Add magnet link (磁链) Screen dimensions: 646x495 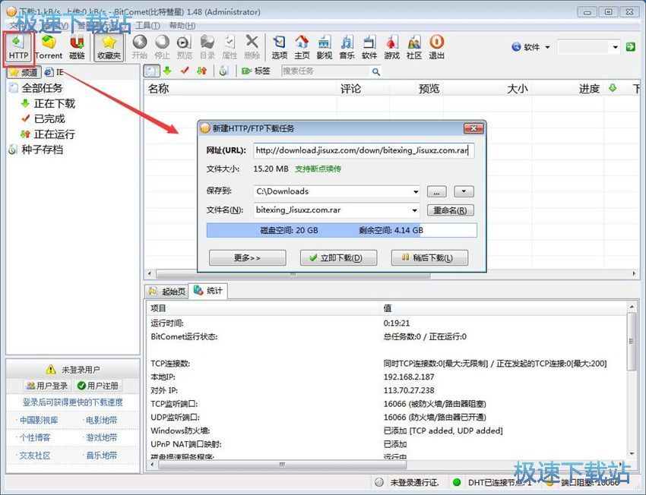click(77, 47)
